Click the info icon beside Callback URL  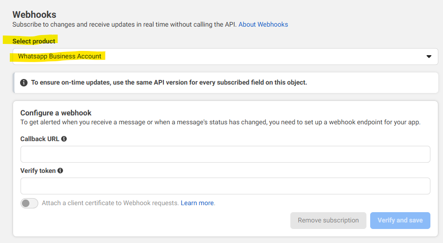tap(64, 139)
